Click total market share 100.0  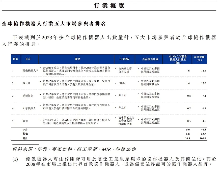203,138
